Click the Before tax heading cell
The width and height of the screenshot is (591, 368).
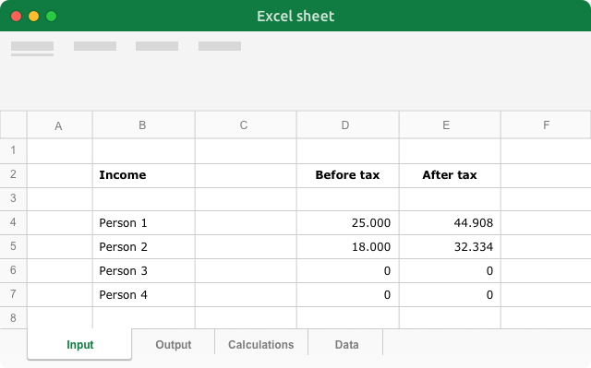coord(348,175)
